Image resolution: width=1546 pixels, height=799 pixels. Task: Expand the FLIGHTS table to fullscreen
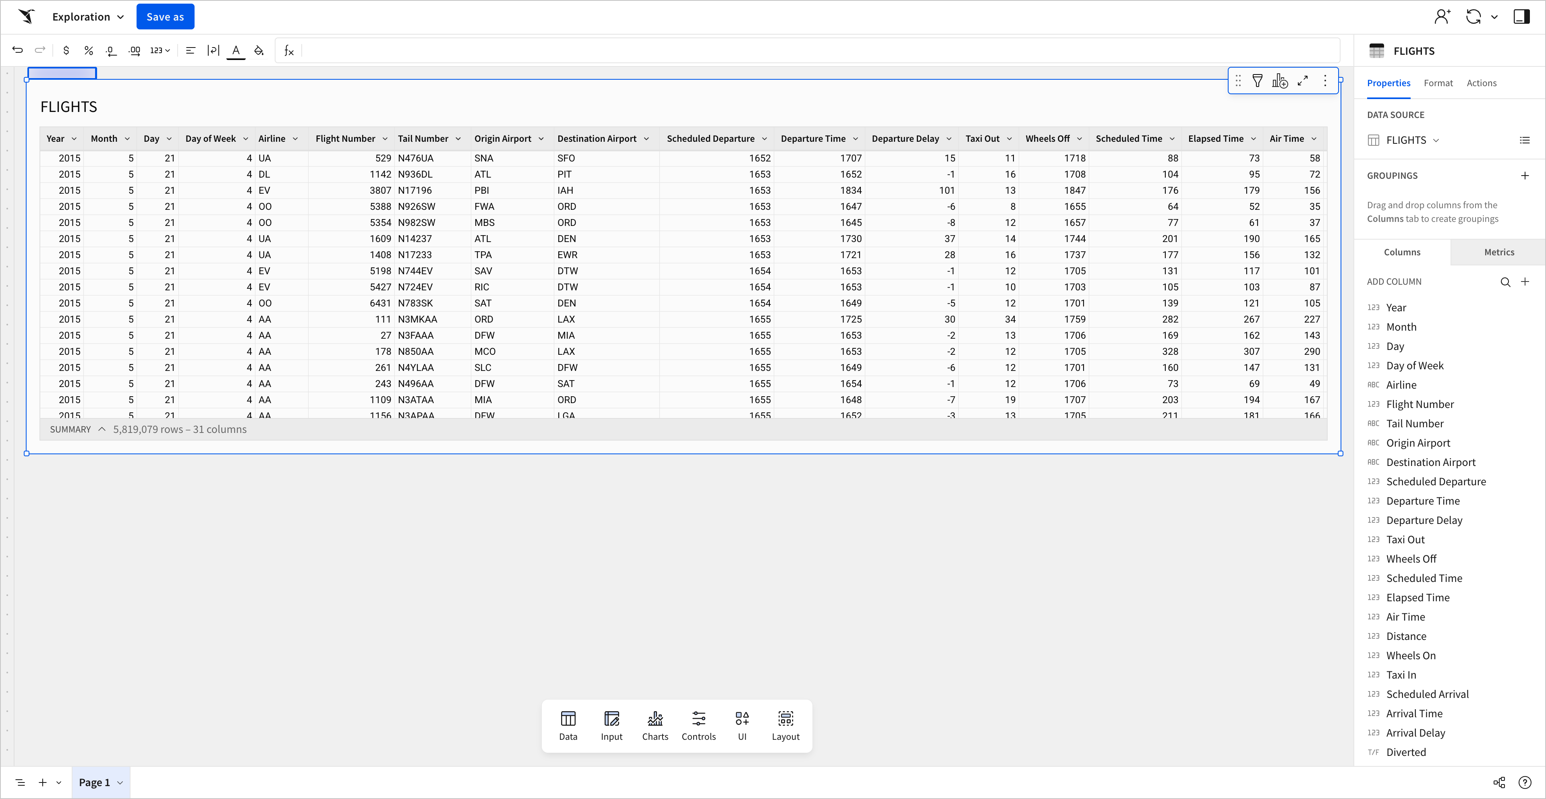pos(1302,81)
